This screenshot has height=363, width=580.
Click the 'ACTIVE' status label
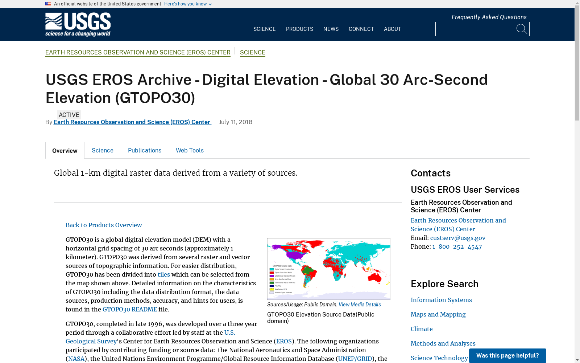click(x=69, y=115)
